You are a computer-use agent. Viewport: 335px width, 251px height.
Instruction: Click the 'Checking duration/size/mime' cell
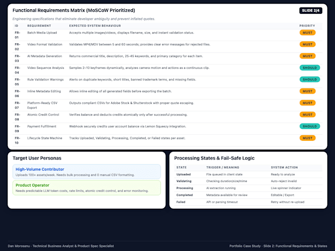pos(227,181)
